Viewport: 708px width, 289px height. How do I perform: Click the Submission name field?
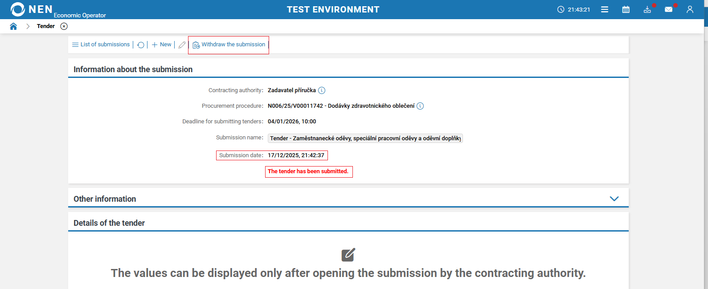[x=365, y=138]
